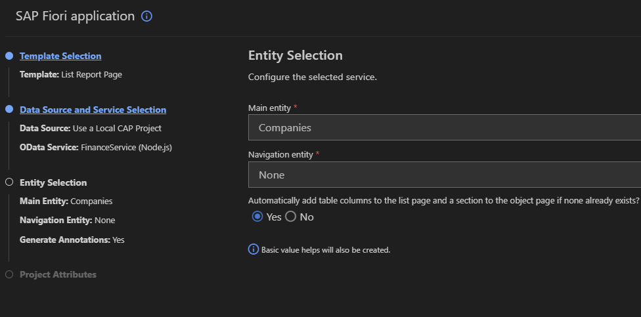This screenshot has width=641, height=317.
Task: Click the Template Selection step bullet
Action: point(9,56)
